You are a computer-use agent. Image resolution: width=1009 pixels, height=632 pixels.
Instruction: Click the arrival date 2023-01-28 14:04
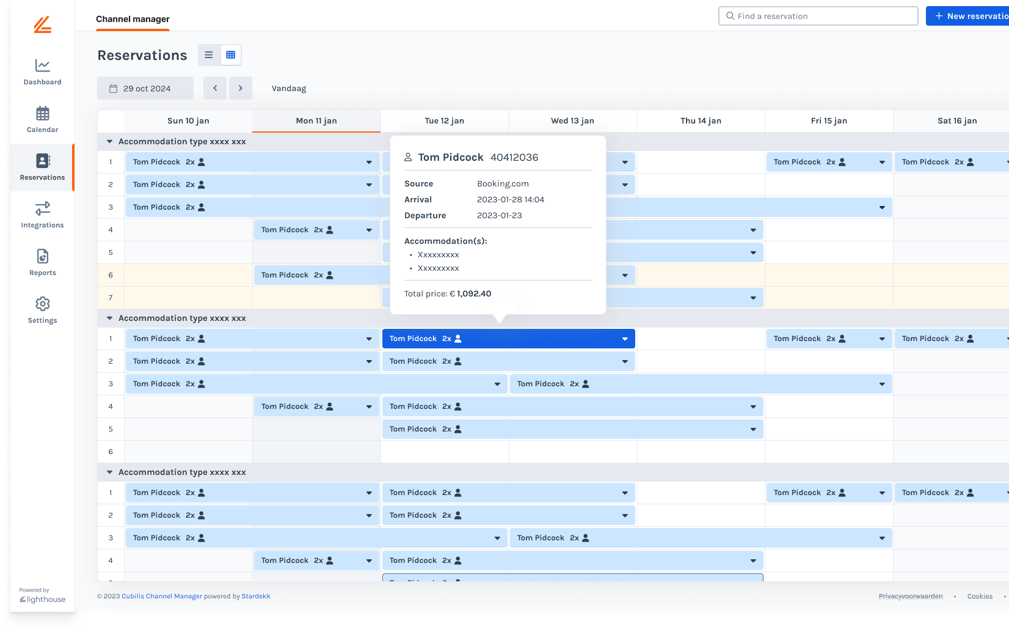click(511, 200)
